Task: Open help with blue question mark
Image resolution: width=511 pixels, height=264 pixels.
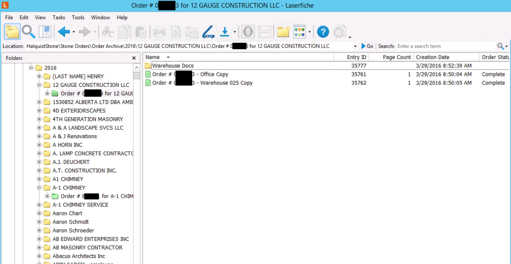Action: [323, 31]
